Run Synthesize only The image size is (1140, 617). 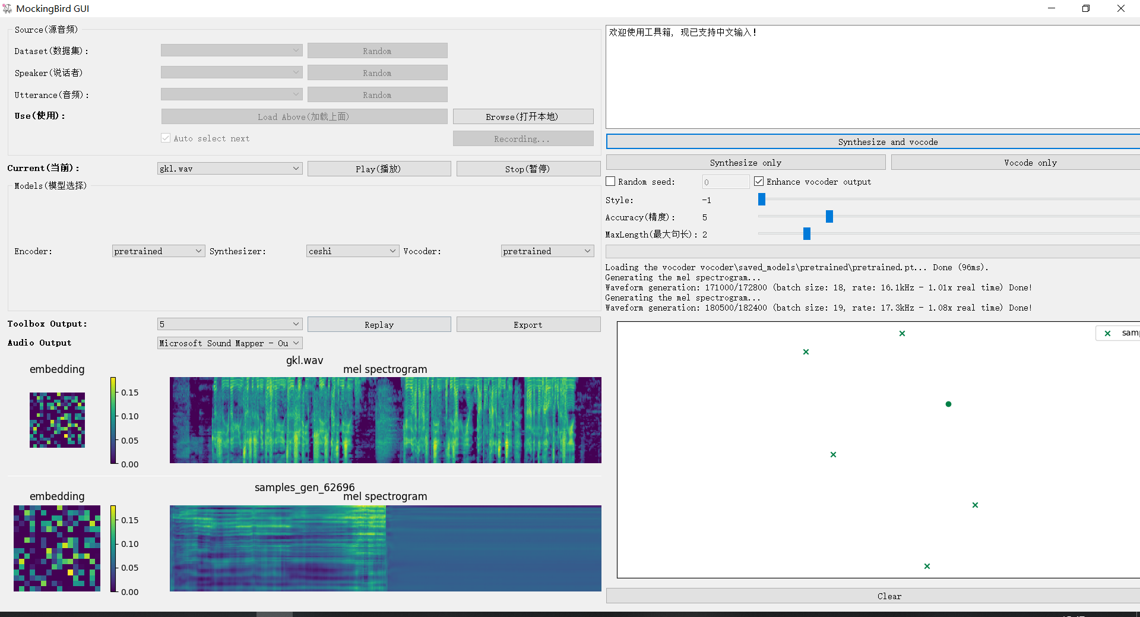pos(745,162)
